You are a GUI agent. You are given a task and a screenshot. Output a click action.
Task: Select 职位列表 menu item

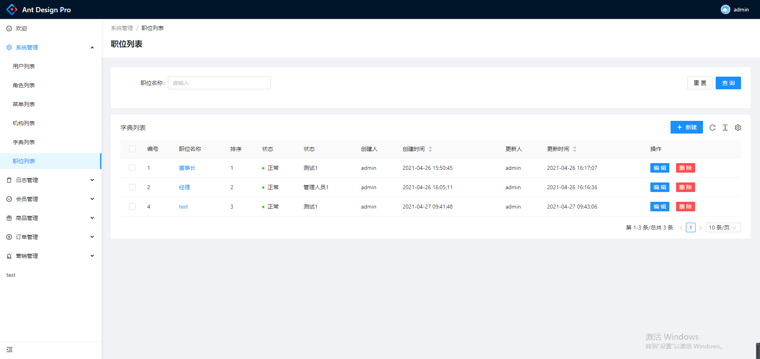pos(51,161)
